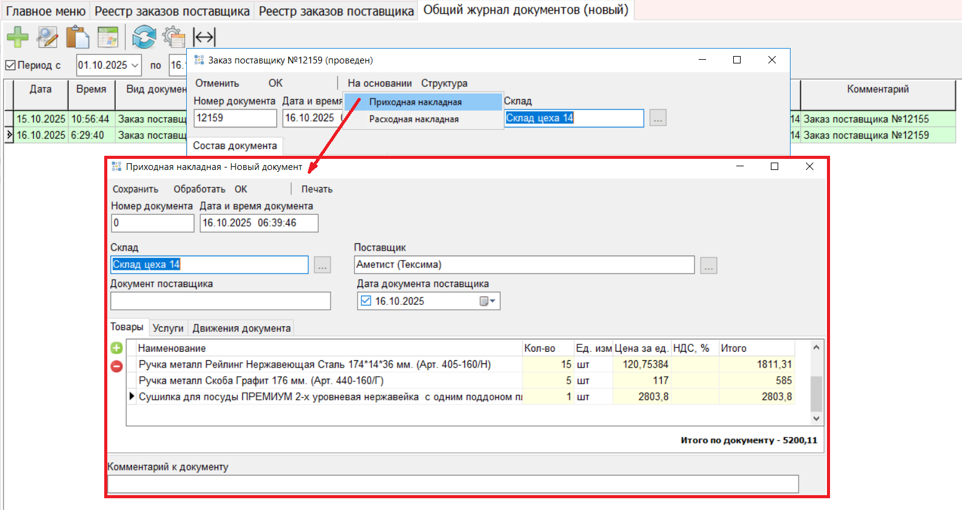The image size is (962, 513).
Task: Uncheck the supplier document date checkbox
Action: [366, 301]
